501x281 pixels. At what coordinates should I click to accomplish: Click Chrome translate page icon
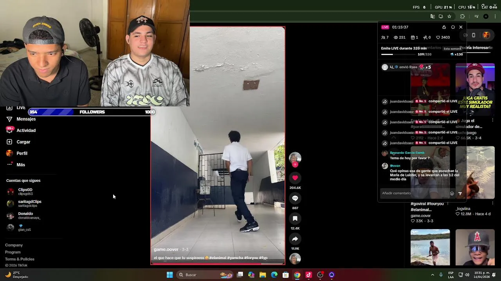point(433,16)
